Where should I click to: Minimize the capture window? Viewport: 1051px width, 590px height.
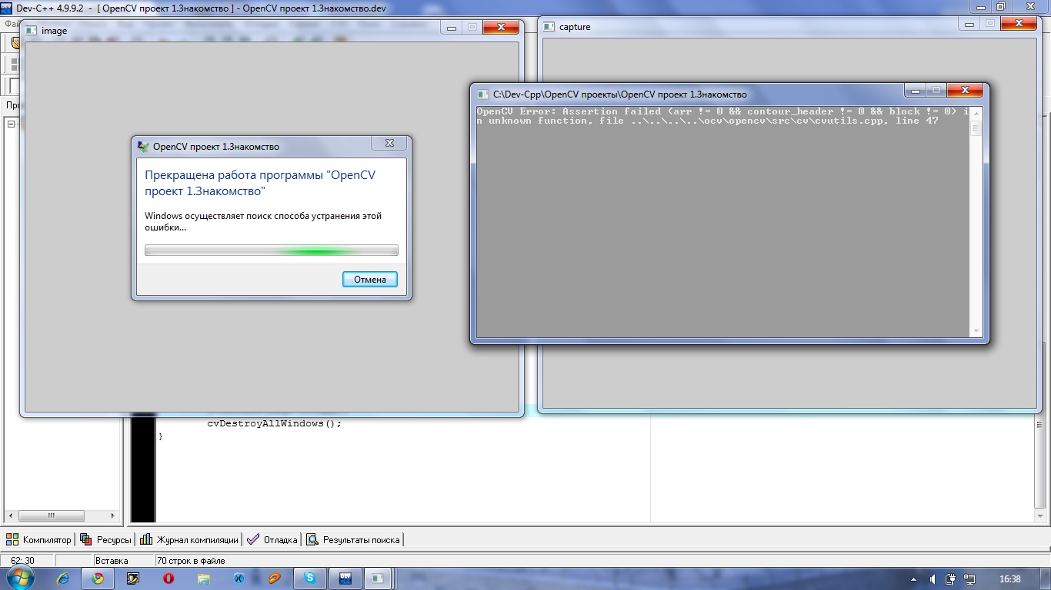[x=970, y=24]
